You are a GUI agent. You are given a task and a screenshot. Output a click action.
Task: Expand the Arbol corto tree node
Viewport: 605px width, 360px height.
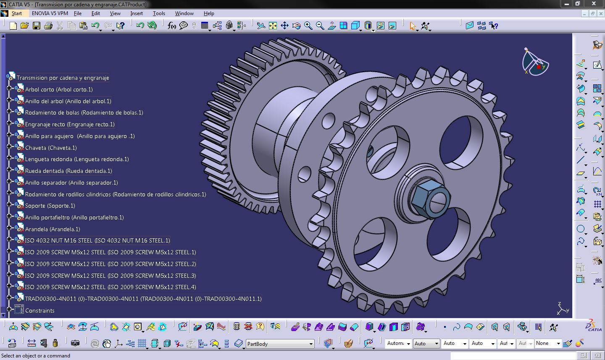point(9,89)
